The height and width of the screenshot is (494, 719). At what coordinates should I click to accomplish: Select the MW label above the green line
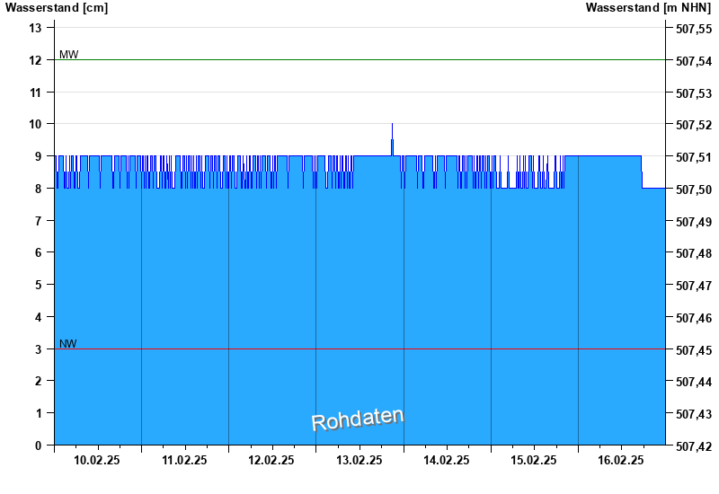tap(68, 55)
